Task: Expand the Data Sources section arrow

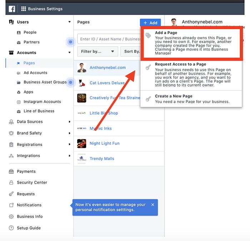Action: (70, 122)
